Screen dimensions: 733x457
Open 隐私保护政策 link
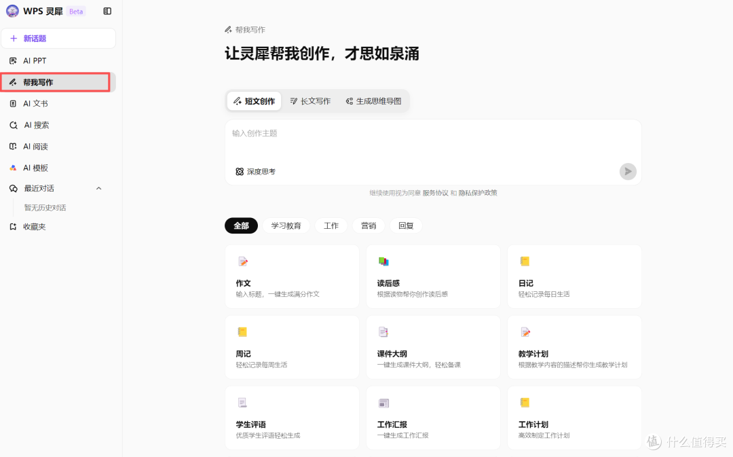(478, 193)
